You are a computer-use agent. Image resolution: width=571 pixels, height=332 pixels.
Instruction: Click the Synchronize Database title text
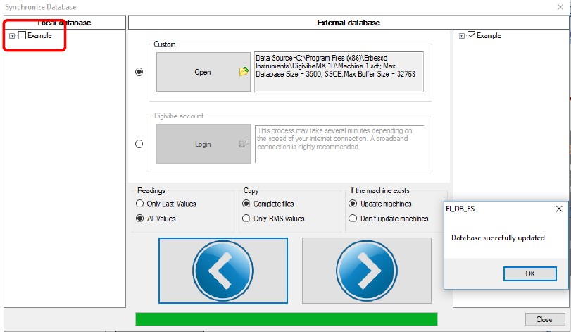coord(40,7)
